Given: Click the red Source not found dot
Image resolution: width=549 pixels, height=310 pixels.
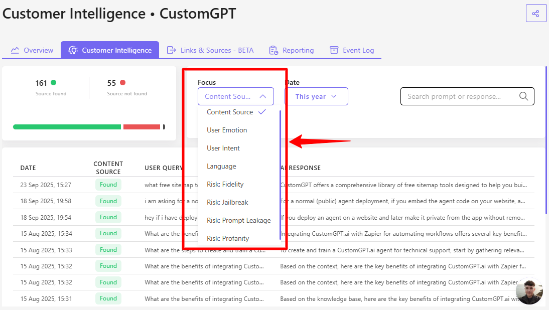Looking at the screenshot, I should point(122,83).
